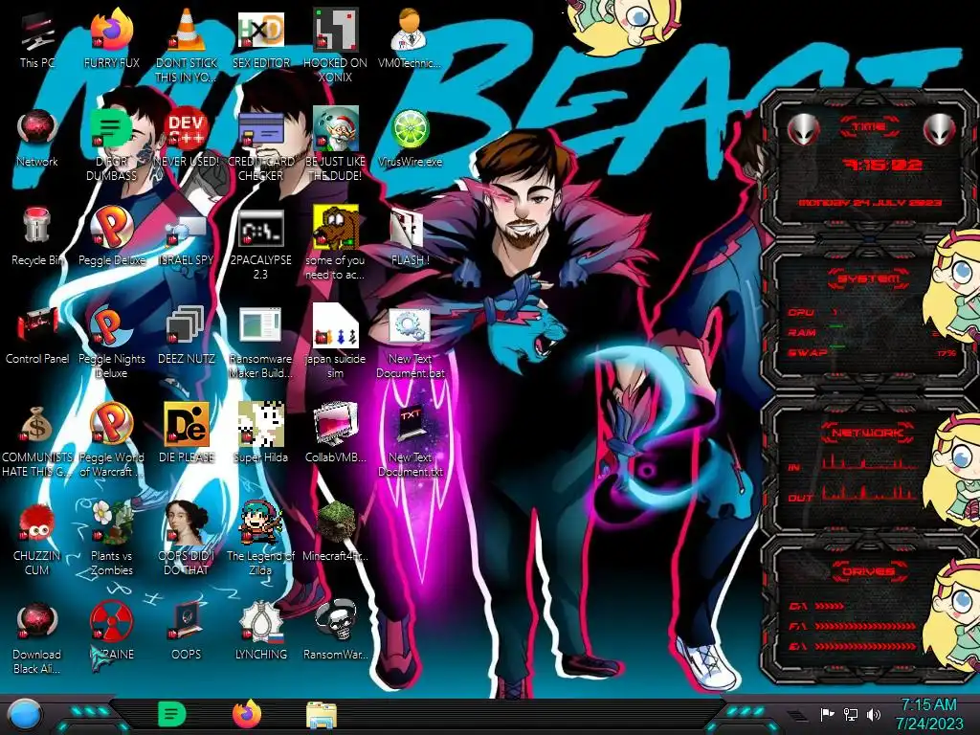Select New Text Document.txt file
Viewport: 980px width, 735px height.
[410, 440]
